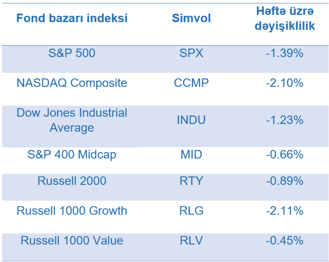Select the RTY symbol cell
This screenshot has height=262, width=329.
tap(191, 181)
